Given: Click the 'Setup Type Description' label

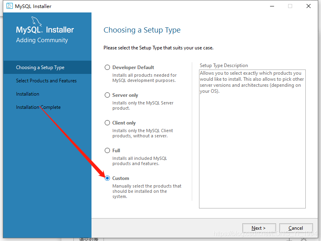Looking at the screenshot, I should point(224,65).
